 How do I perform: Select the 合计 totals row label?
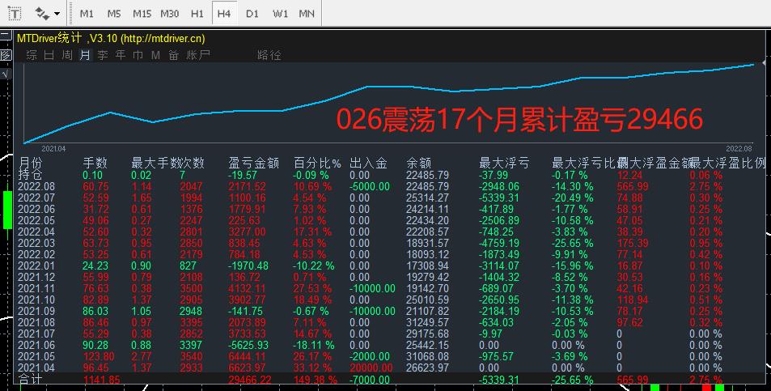click(x=30, y=379)
